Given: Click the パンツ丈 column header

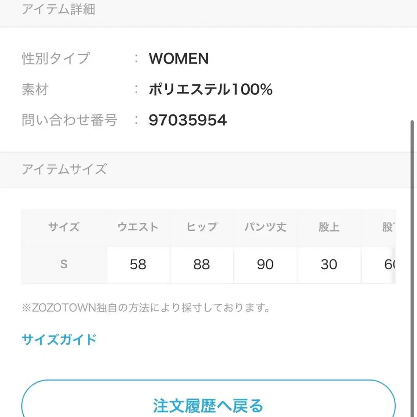Looking at the screenshot, I should pyautogui.click(x=265, y=227).
